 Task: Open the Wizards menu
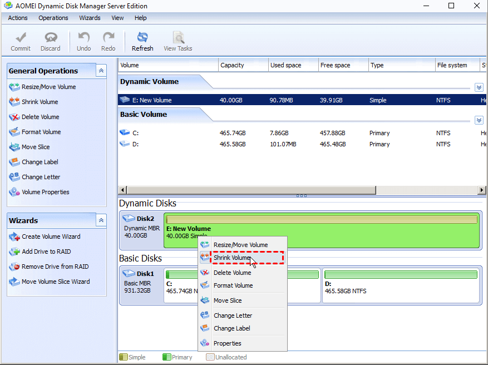point(90,18)
